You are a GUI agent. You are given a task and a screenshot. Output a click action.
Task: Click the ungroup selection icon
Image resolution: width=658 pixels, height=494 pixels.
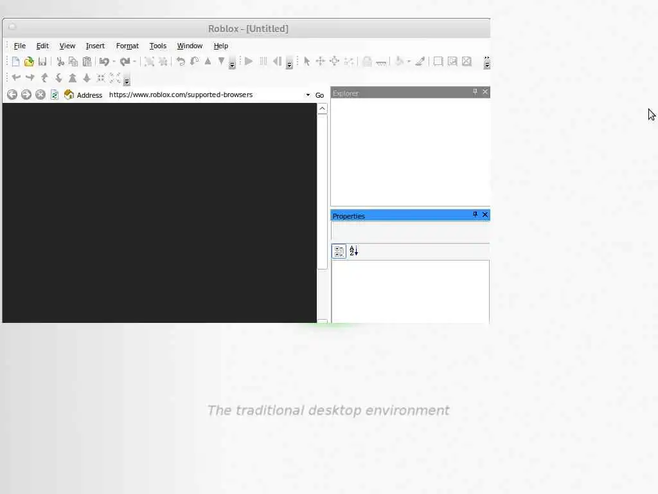(163, 62)
